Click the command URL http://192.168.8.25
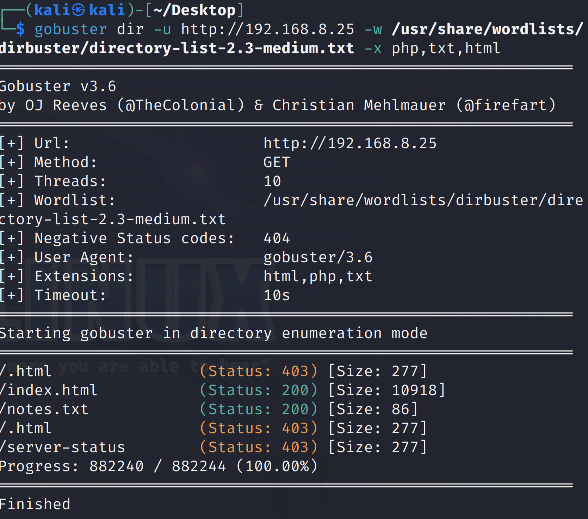Viewport: 588px width, 519px height. (x=268, y=29)
